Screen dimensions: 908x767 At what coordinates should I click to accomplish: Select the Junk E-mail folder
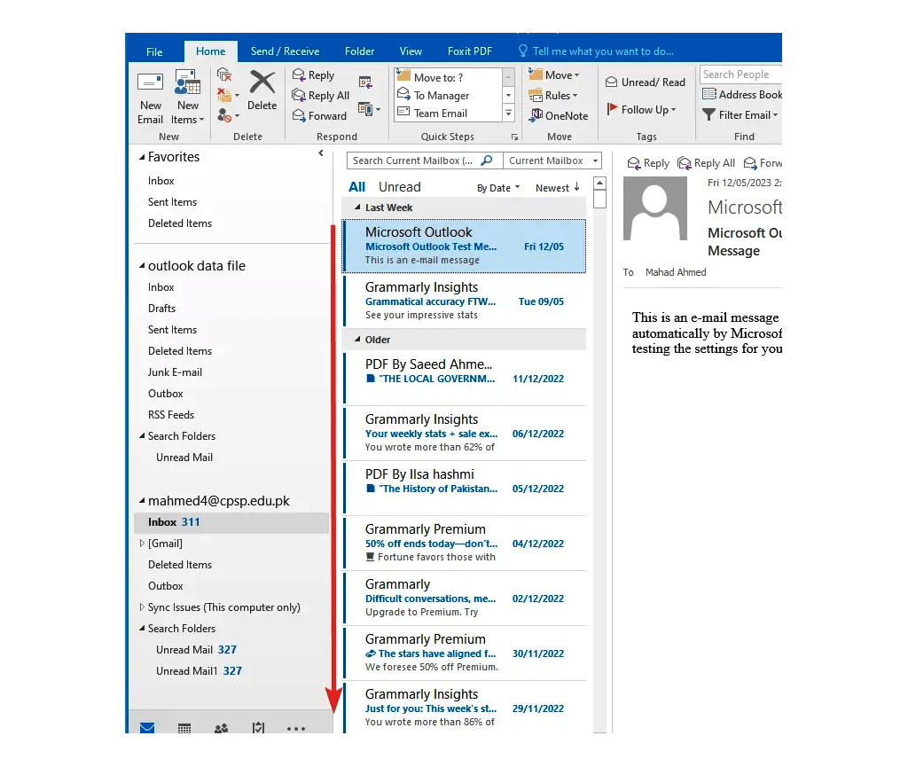point(175,372)
